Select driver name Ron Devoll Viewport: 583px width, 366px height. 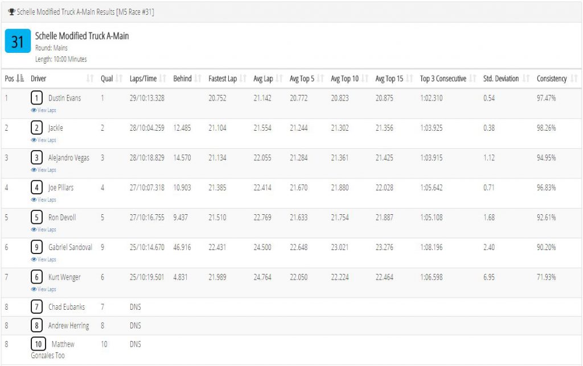tap(62, 217)
